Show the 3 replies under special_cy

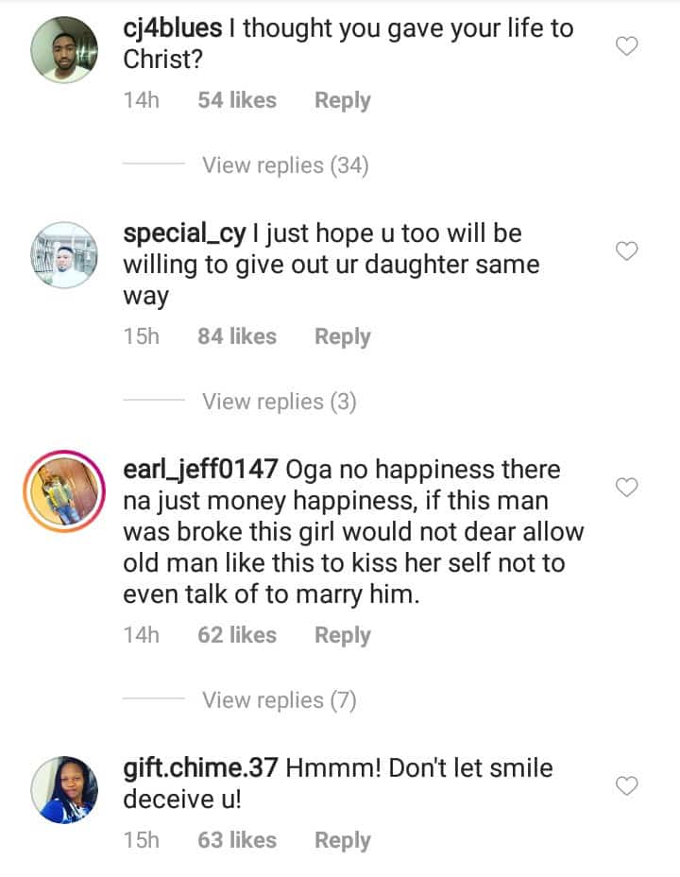pos(279,402)
